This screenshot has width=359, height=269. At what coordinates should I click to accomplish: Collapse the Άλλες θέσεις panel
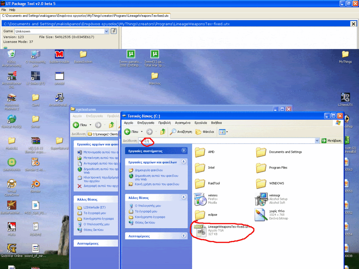tap(184, 197)
